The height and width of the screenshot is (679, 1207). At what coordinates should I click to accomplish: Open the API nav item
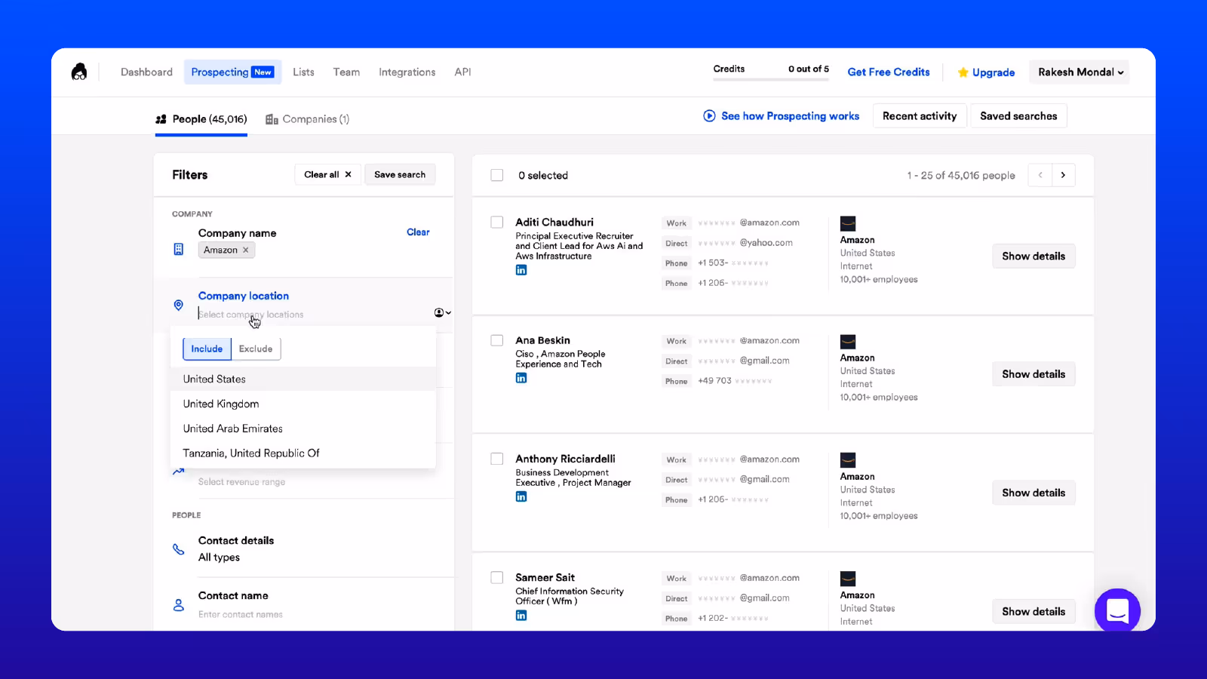coord(462,72)
